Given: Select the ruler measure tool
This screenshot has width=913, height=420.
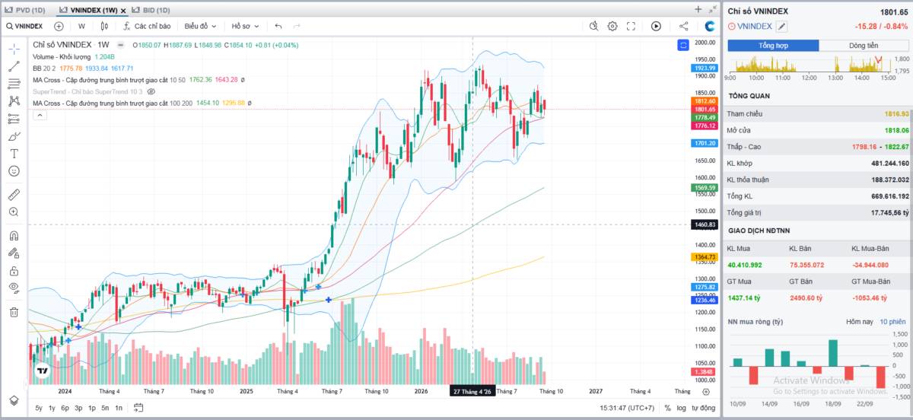Looking at the screenshot, I should point(14,194).
